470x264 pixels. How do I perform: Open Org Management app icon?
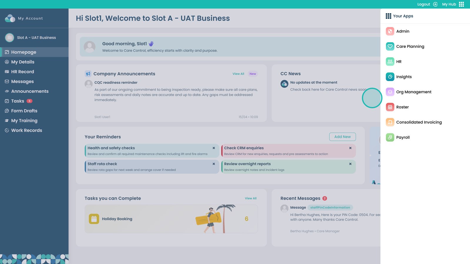[x=390, y=92]
